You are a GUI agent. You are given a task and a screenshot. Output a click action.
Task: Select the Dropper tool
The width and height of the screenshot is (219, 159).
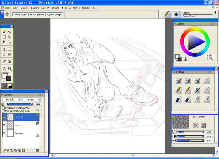click(x=4, y=61)
